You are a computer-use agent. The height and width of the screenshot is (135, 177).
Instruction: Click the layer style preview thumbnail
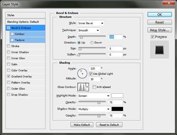click(x=159, y=50)
